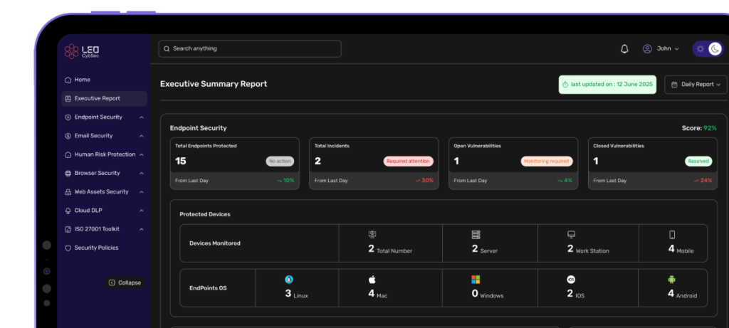Collapse the sidebar navigation

(125, 282)
